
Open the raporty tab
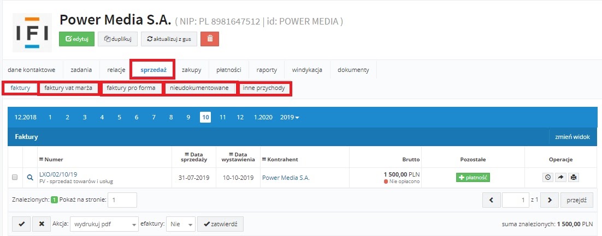coord(267,70)
